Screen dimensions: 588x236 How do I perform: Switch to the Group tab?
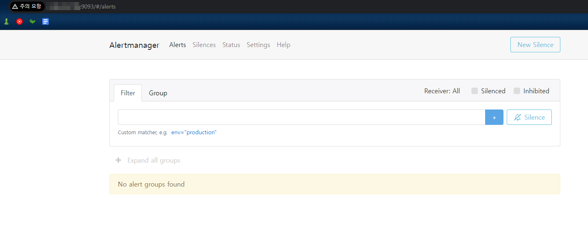(158, 93)
